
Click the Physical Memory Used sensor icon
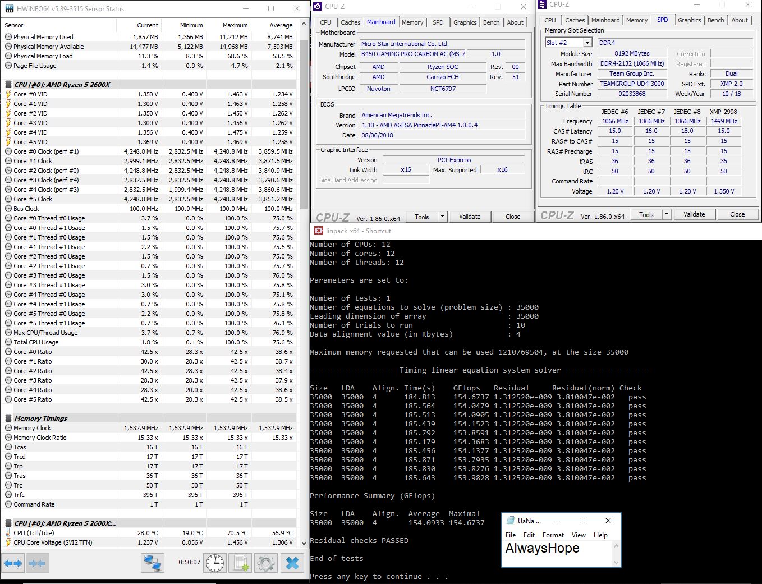(x=8, y=37)
